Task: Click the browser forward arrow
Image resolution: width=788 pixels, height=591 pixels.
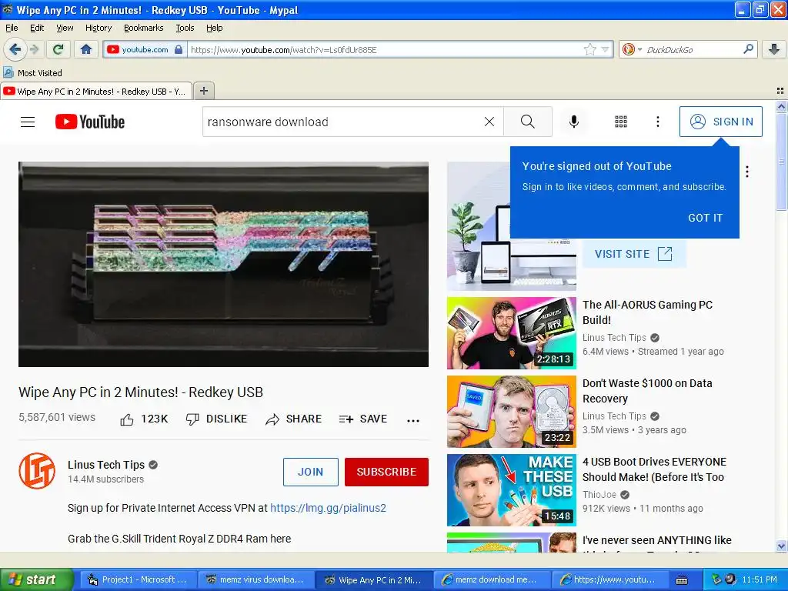Action: click(x=34, y=49)
